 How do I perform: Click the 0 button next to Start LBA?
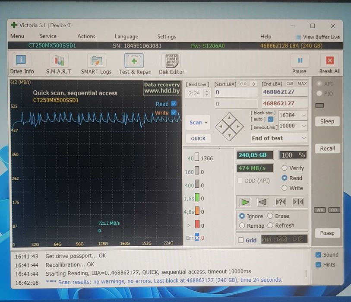pos(253,84)
